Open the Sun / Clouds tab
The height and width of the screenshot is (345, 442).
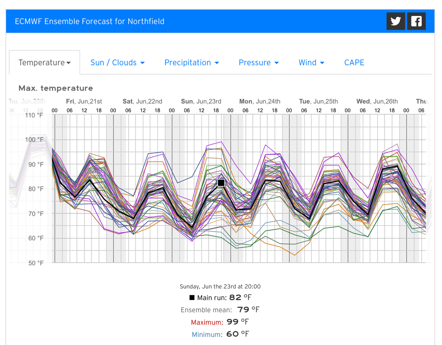[x=118, y=63]
